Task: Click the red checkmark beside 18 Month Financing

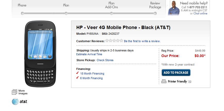Action: (78, 73)
